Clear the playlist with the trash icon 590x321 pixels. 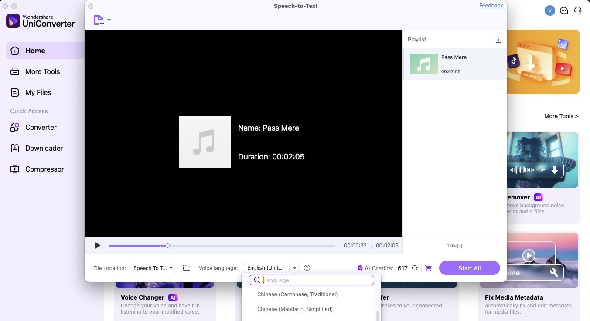tap(498, 39)
